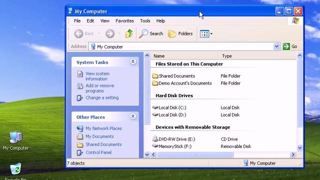
Task: Click the View system information icon
Action: point(80,74)
